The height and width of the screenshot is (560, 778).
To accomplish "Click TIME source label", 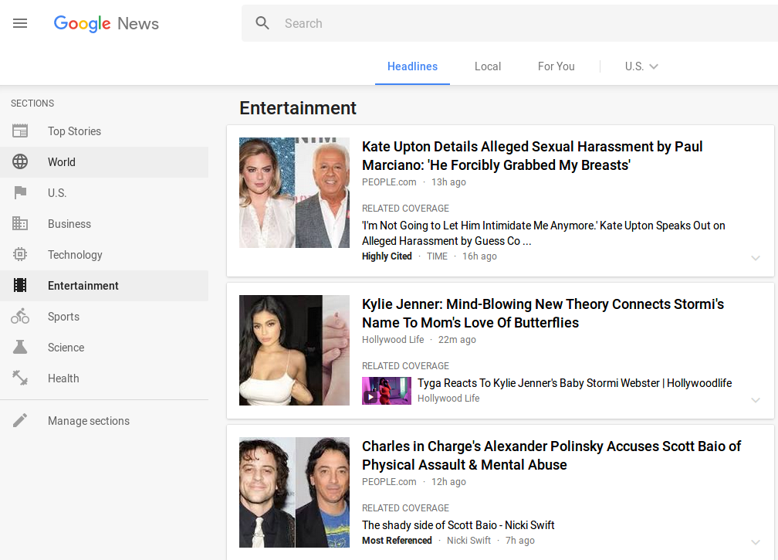I will 437,256.
